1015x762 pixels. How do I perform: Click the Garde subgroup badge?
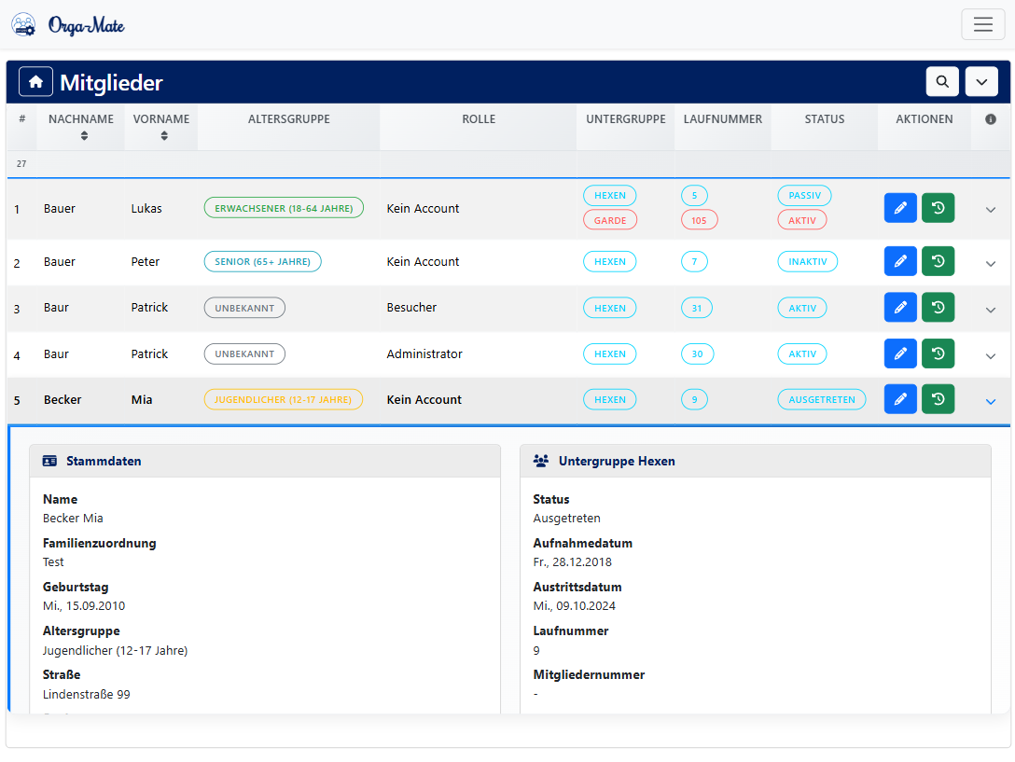(610, 220)
